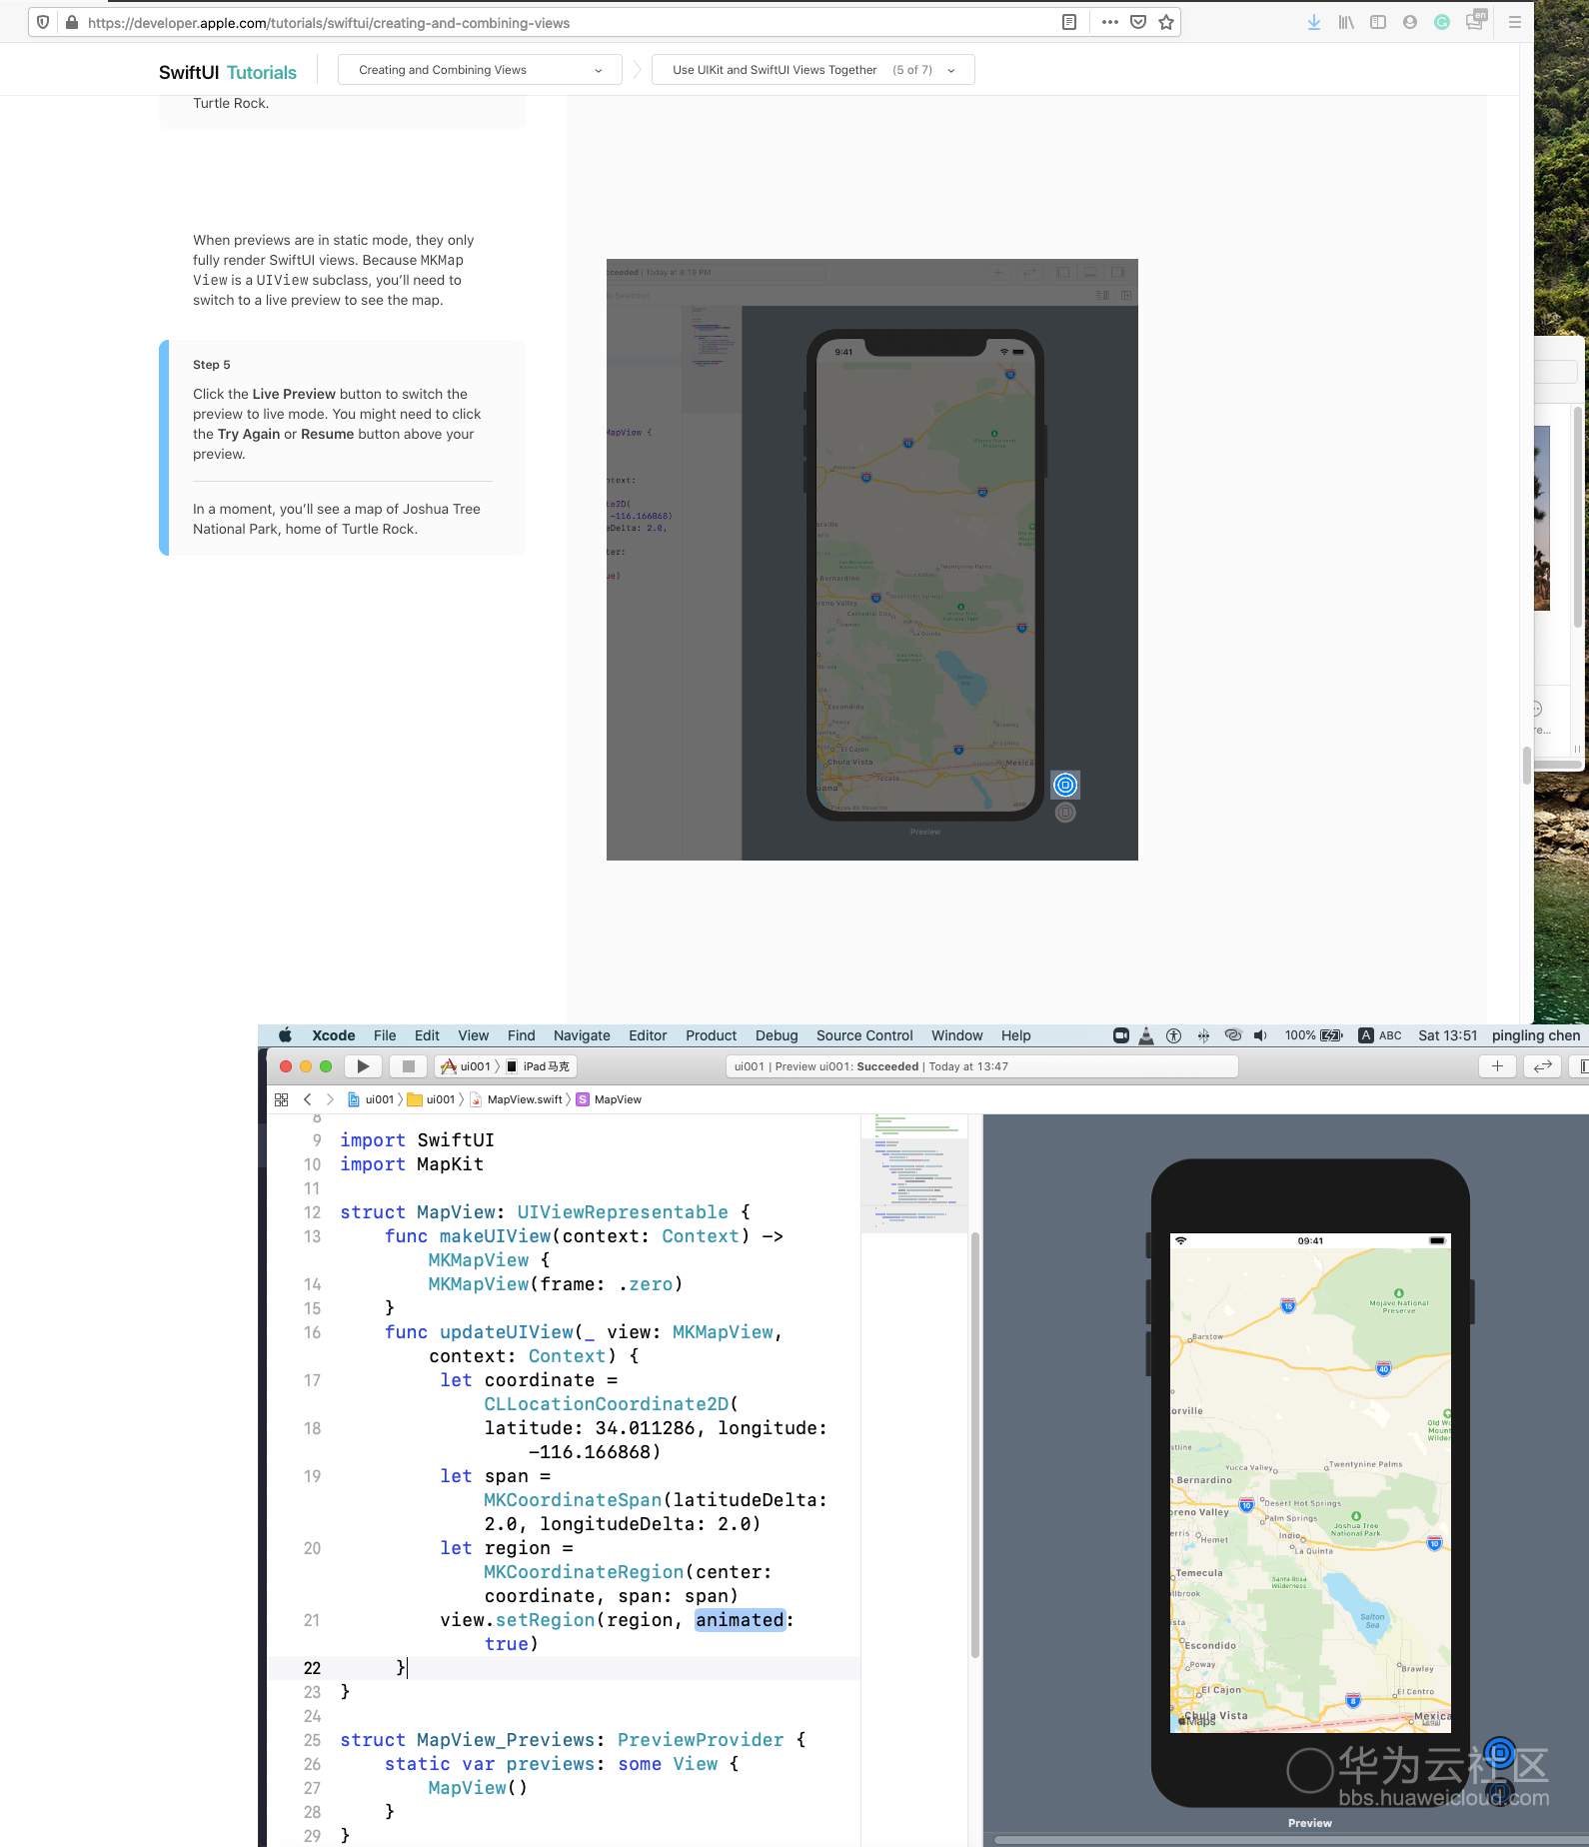Open the Firefox account icon
The height and width of the screenshot is (1847, 1589).
click(x=1410, y=22)
